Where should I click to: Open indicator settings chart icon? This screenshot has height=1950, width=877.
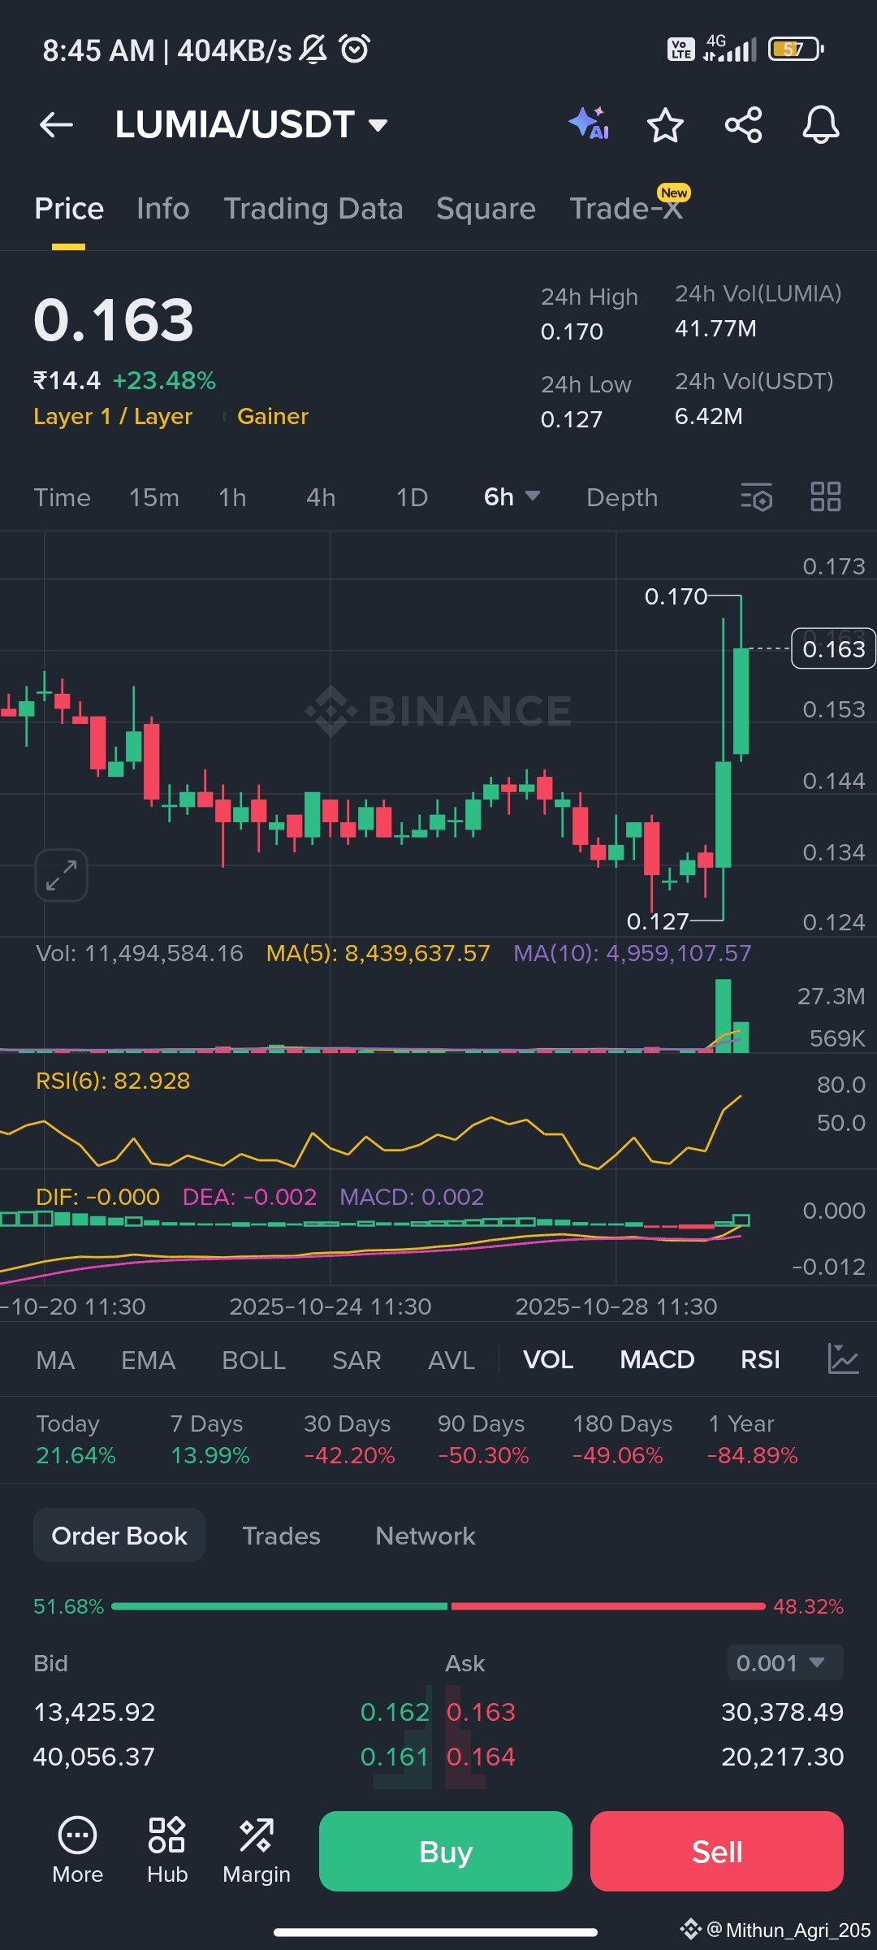click(843, 1358)
